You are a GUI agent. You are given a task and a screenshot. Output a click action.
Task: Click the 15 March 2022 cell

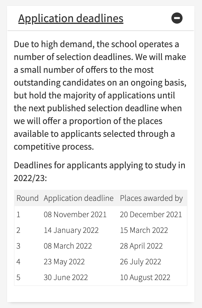pyautogui.click(x=144, y=230)
